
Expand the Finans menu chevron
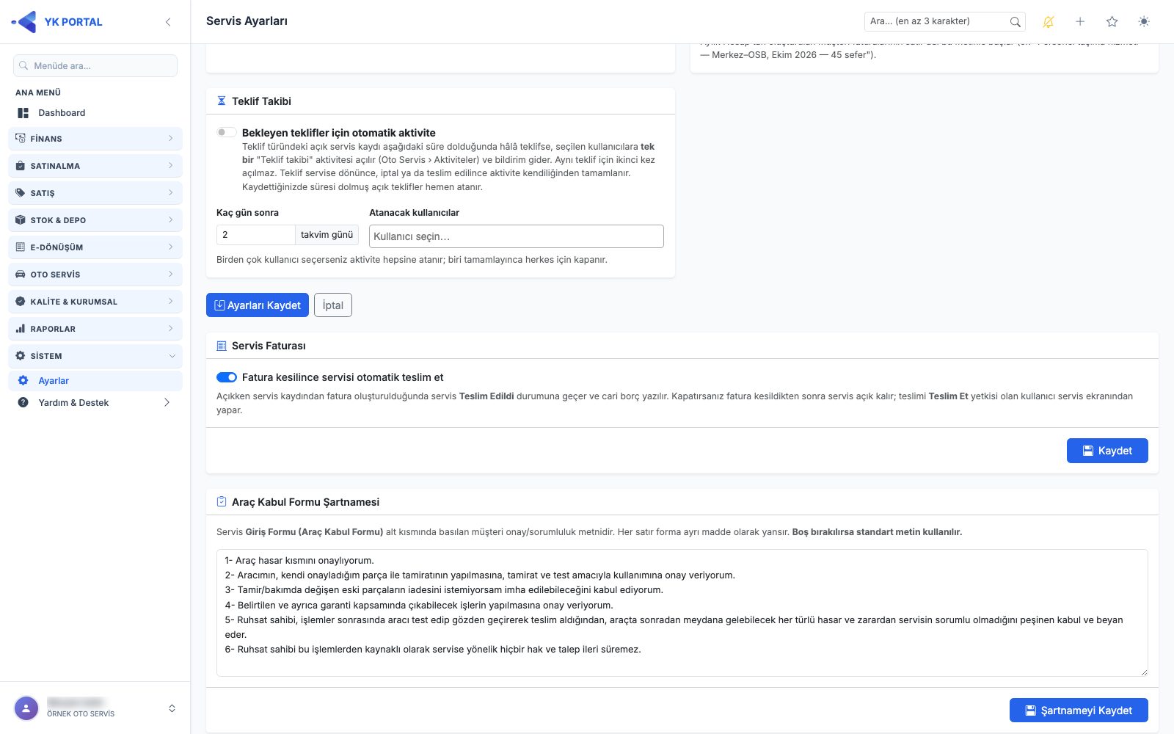[171, 139]
